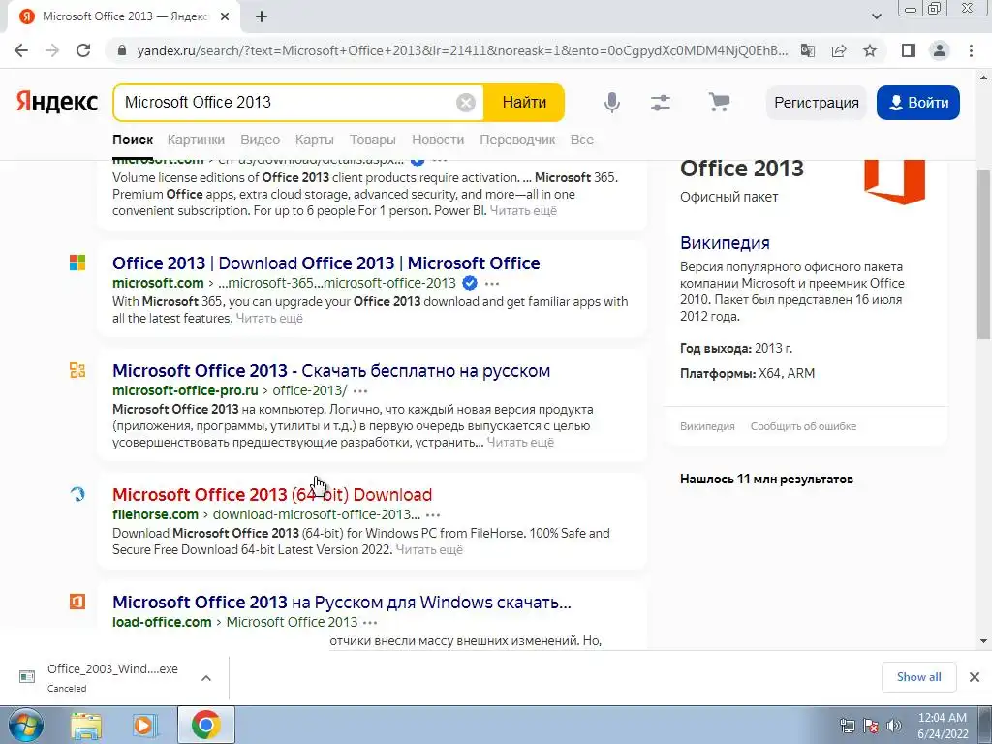
Task: Open Microsoft Office 2013 Скачать бесплатно result
Action: (331, 371)
